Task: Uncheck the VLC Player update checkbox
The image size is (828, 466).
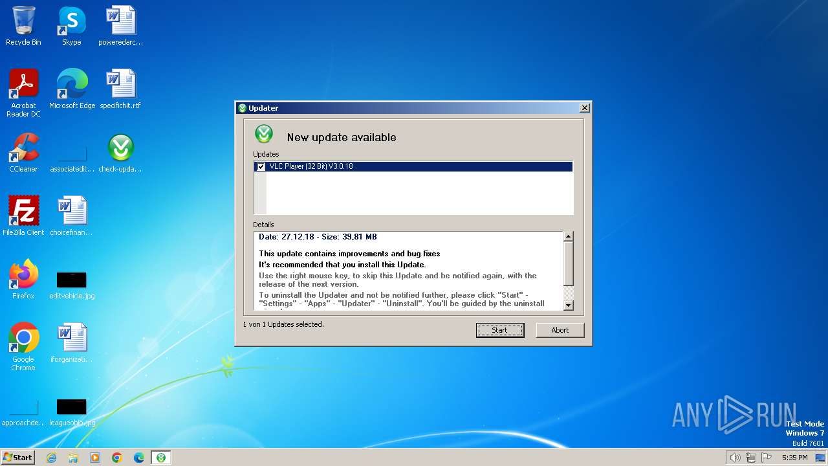Action: [261, 167]
